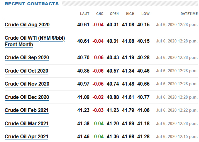This screenshot has width=199, height=142.
Task: Click the CHG column header
Action: pyautogui.click(x=100, y=14)
